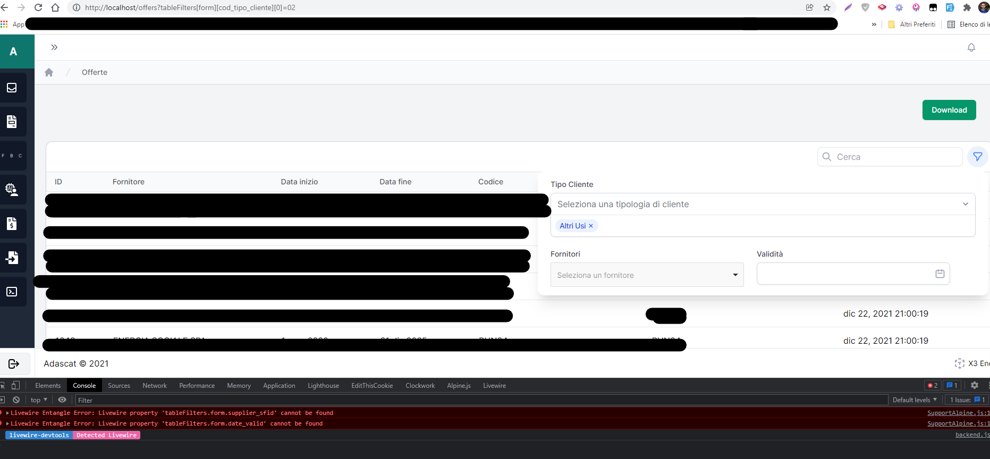Expand the supplier_sfid error message
Screen dimensions: 990x459
(x=7, y=413)
